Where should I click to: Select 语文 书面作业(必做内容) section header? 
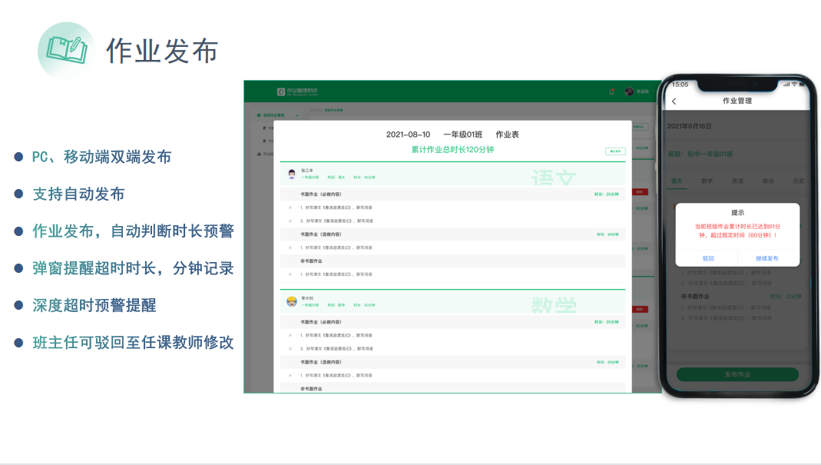(x=452, y=194)
